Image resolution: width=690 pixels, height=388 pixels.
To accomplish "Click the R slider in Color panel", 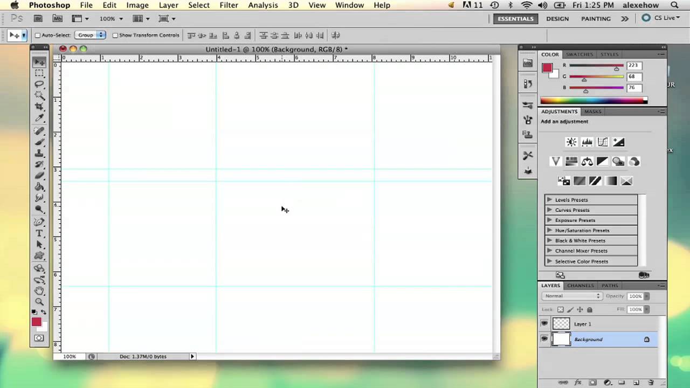I will pos(596,66).
